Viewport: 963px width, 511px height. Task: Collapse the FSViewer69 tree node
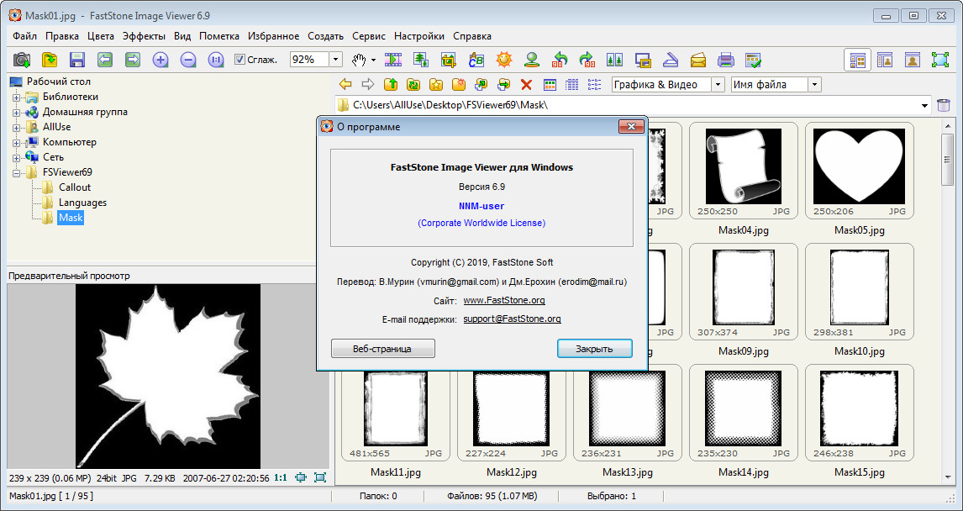point(16,172)
